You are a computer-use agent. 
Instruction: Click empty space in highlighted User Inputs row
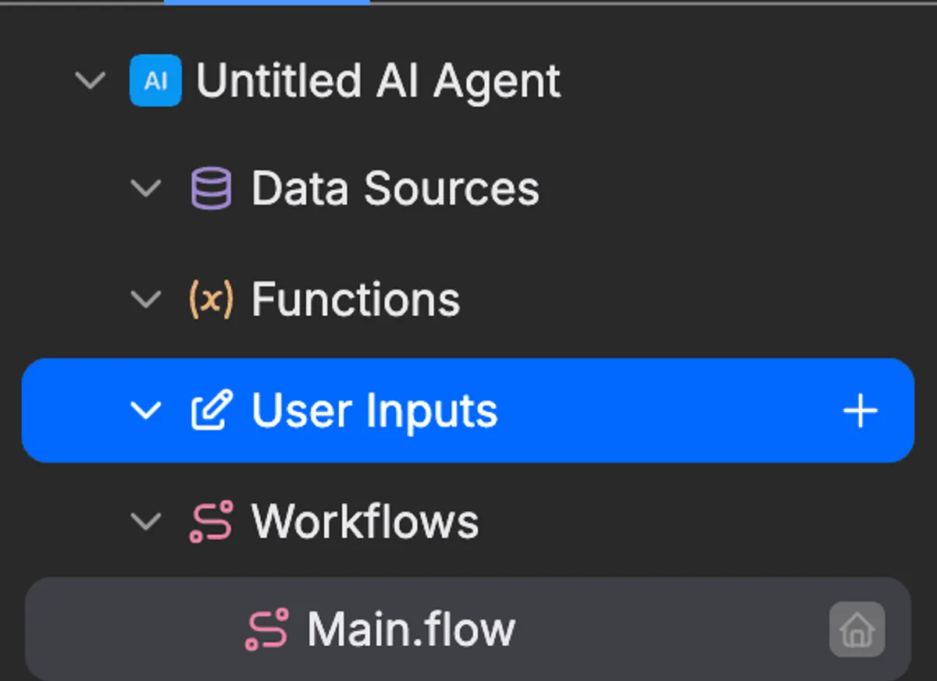tap(664, 410)
